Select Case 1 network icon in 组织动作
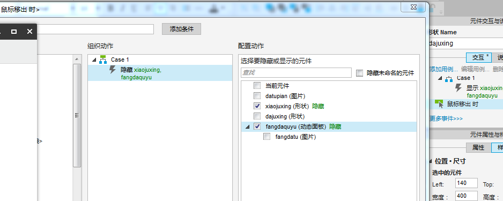 pyautogui.click(x=103, y=59)
